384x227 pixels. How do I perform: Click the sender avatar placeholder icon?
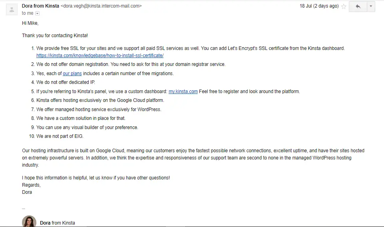point(12,10)
